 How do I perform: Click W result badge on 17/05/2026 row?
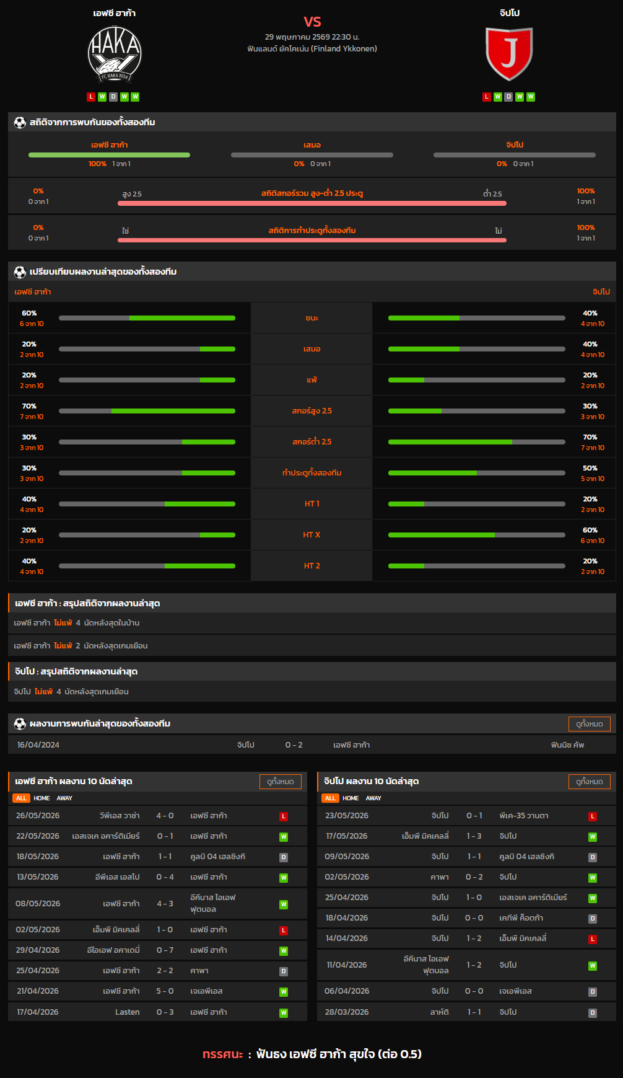pyautogui.click(x=593, y=837)
